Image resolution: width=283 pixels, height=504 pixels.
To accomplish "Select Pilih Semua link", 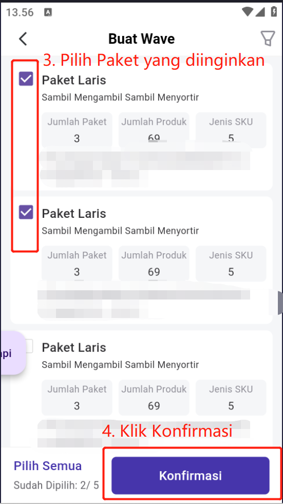I will (x=48, y=466).
